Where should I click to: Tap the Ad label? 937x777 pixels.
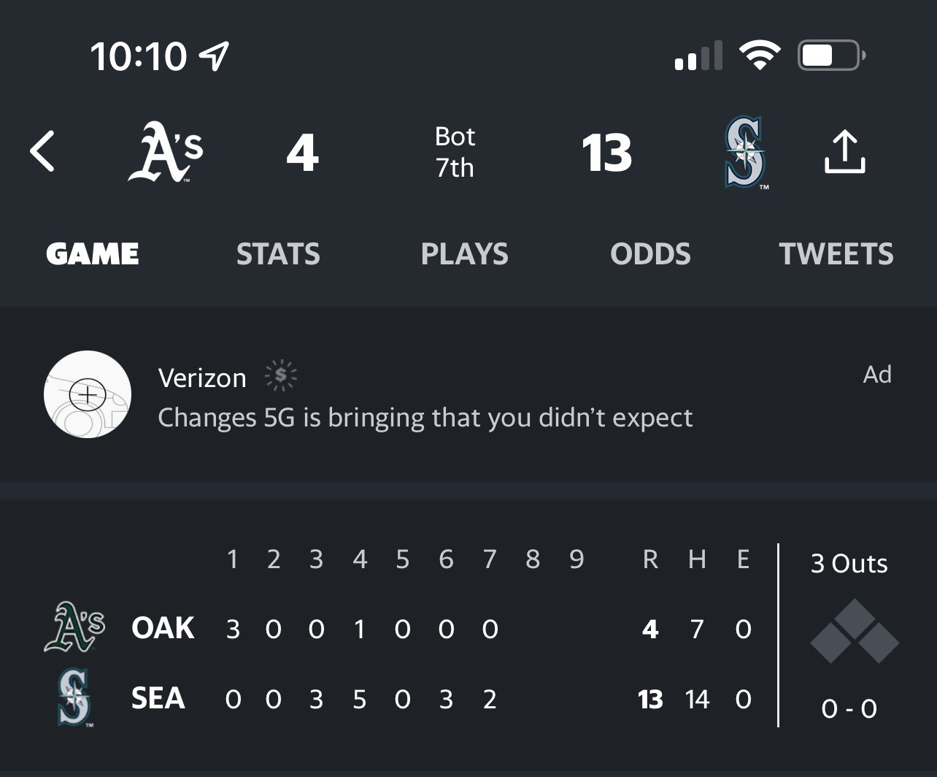point(876,375)
